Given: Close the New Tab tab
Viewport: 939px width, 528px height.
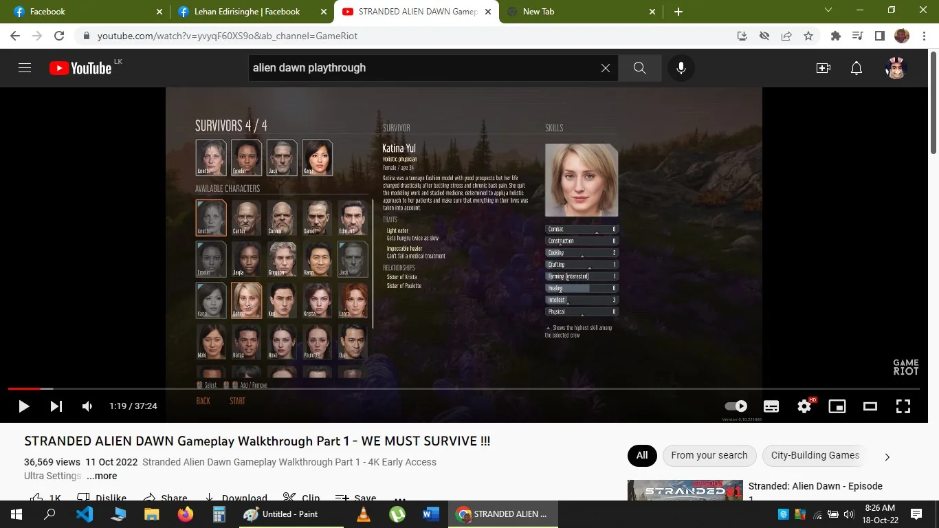Looking at the screenshot, I should tap(652, 12).
